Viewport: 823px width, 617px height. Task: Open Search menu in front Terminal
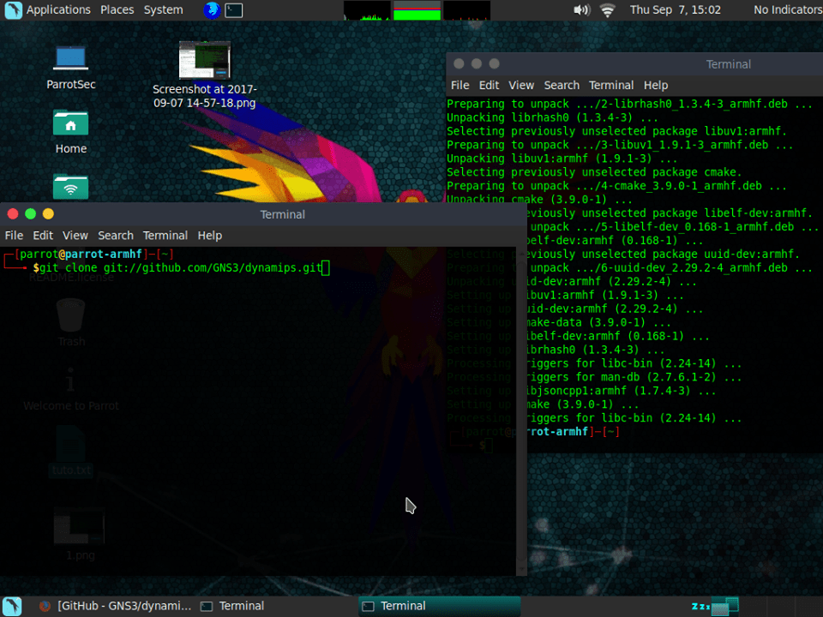click(x=116, y=236)
